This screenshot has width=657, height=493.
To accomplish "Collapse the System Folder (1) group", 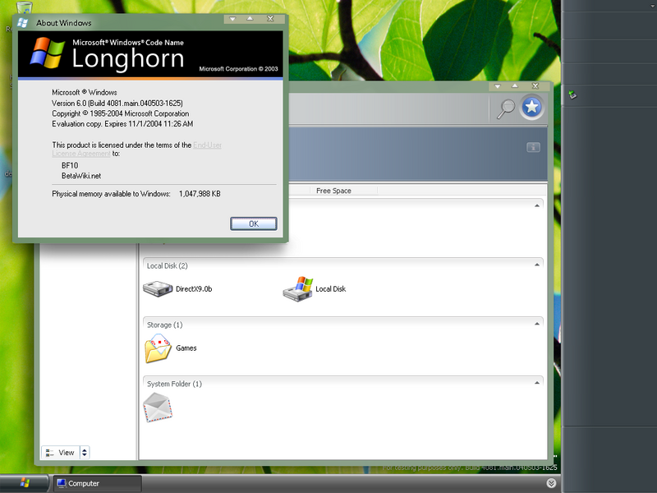I will point(537,383).
